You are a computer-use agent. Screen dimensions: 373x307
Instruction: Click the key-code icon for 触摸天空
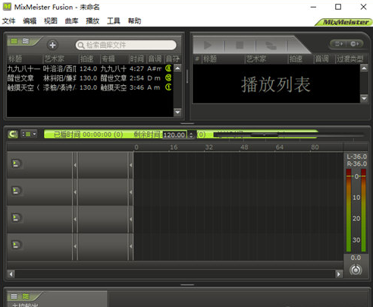click(168, 87)
